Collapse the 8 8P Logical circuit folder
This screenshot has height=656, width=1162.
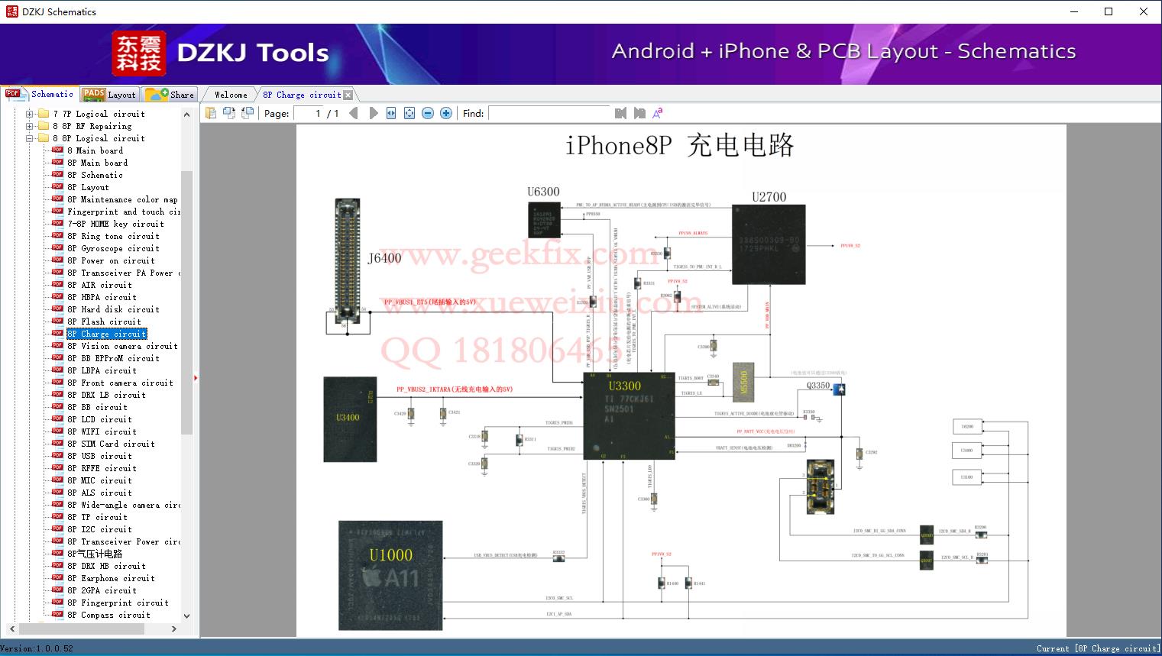pyautogui.click(x=30, y=138)
